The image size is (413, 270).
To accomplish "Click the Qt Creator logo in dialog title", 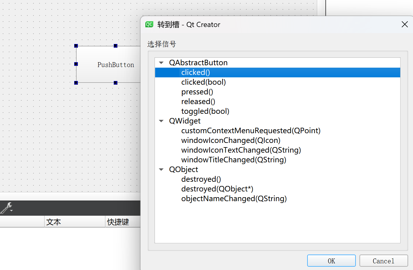I will pyautogui.click(x=149, y=25).
